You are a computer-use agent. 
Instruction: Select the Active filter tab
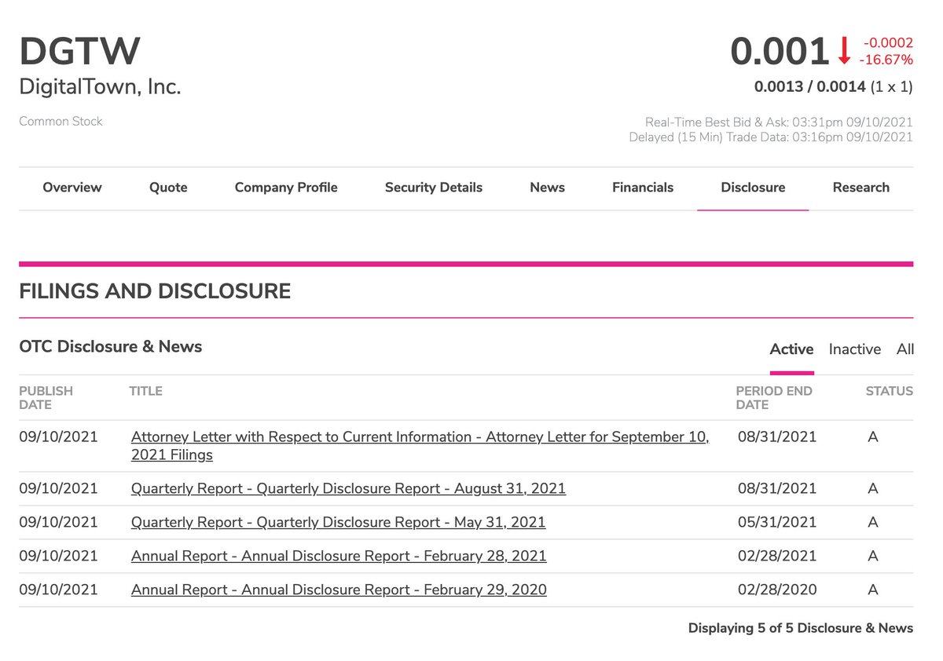[x=791, y=349]
